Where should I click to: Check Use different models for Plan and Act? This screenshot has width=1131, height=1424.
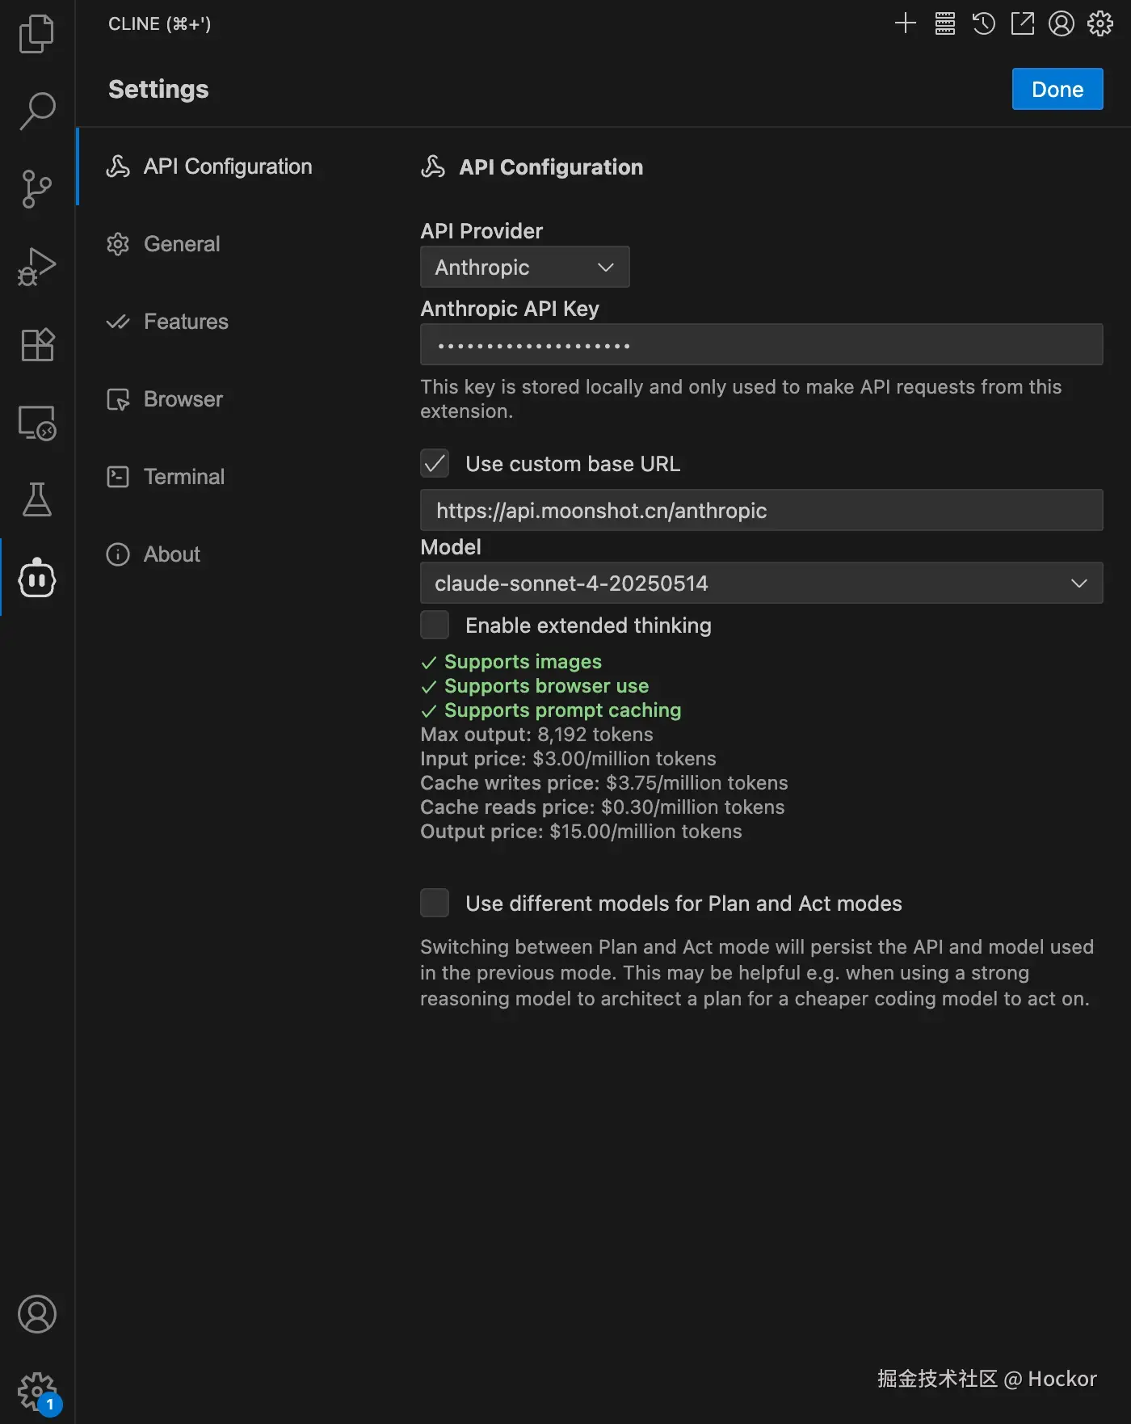(x=435, y=904)
